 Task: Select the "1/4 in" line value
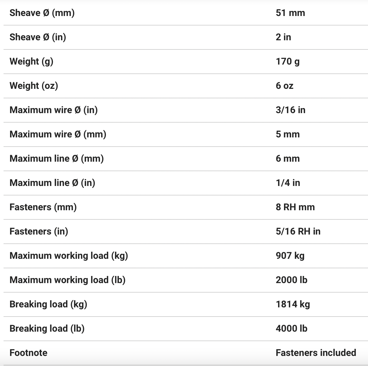click(x=288, y=183)
